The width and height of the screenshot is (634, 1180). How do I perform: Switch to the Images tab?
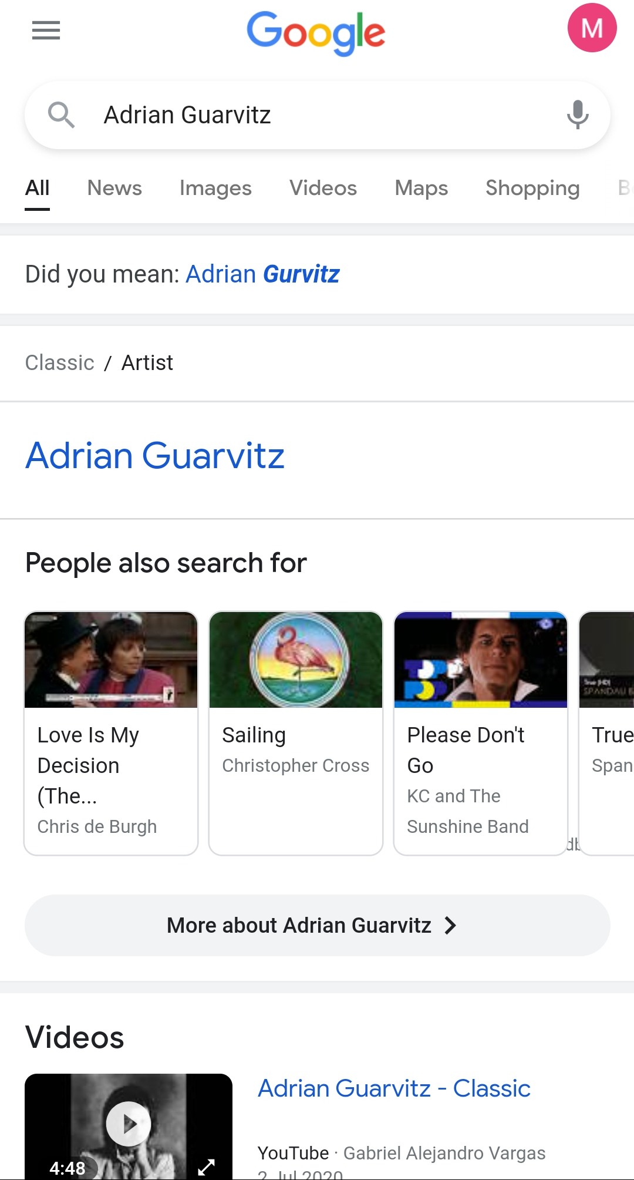pyautogui.click(x=215, y=188)
